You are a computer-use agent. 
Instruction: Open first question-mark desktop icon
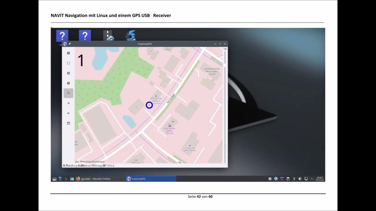click(x=62, y=36)
